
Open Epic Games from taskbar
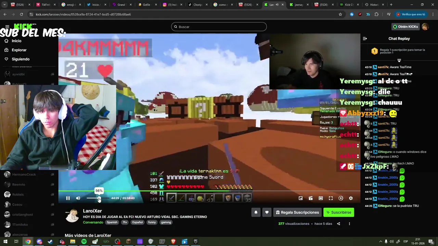point(196,242)
